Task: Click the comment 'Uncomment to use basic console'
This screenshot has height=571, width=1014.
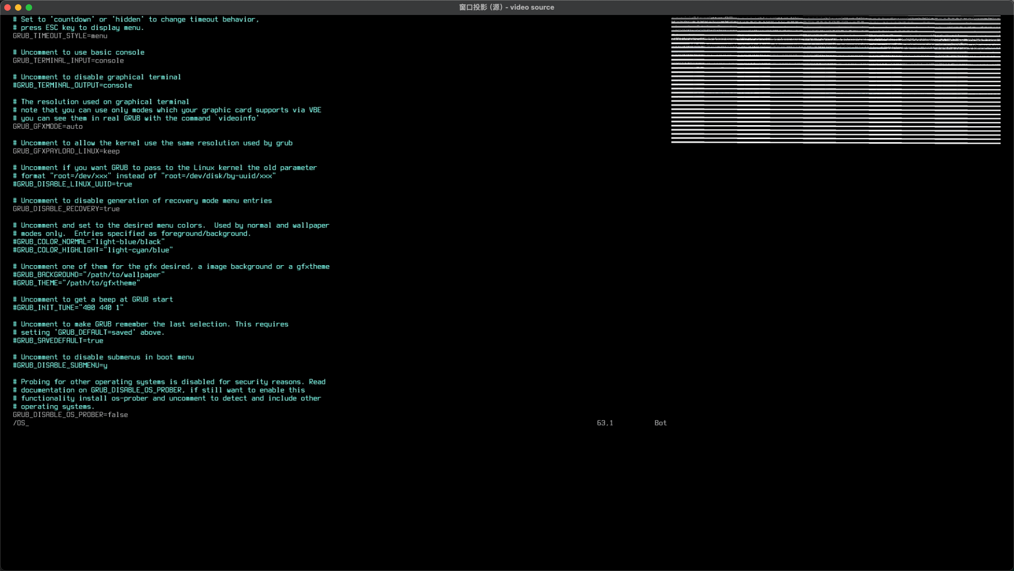Action: 79,52
